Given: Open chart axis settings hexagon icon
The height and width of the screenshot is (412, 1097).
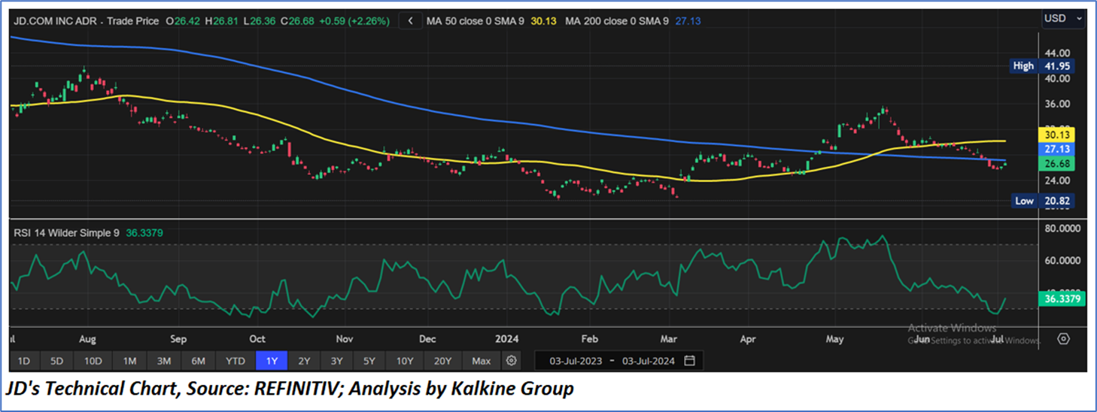Looking at the screenshot, I should point(1063,338).
